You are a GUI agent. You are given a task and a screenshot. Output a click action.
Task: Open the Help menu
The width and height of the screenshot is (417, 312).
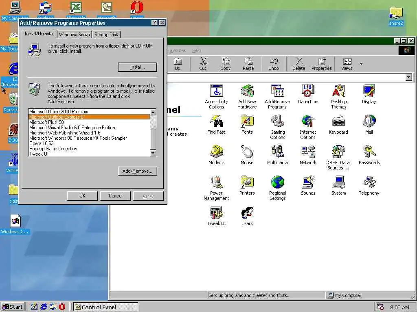click(x=197, y=50)
